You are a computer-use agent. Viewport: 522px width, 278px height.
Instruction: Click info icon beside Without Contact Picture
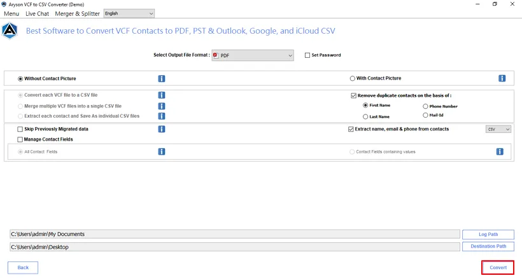(162, 78)
